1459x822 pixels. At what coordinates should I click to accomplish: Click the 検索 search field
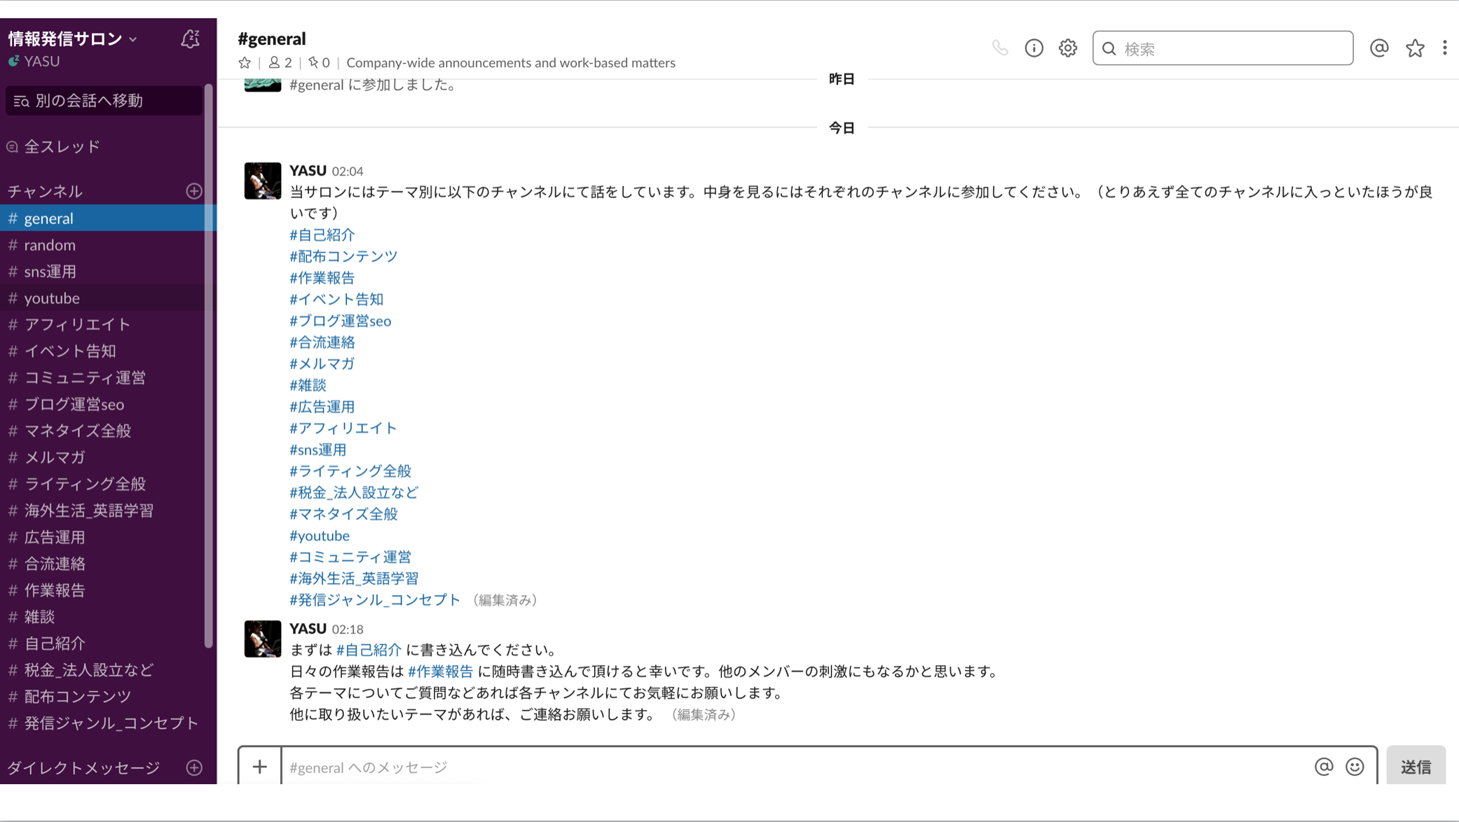click(1222, 48)
